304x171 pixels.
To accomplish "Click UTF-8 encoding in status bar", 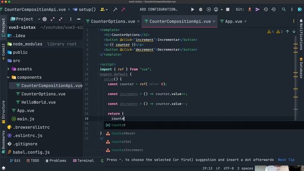I will pyautogui.click(x=229, y=168).
